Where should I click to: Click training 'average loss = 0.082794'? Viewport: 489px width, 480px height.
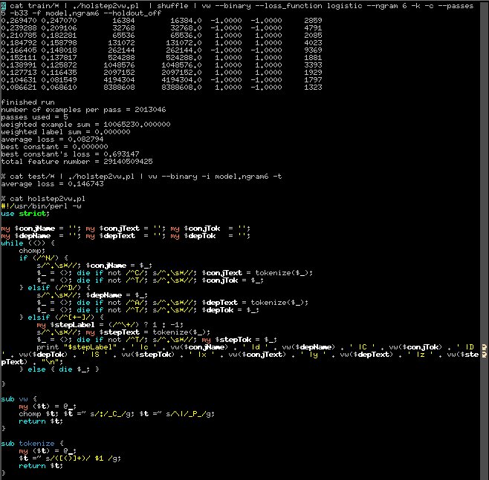(x=52, y=139)
